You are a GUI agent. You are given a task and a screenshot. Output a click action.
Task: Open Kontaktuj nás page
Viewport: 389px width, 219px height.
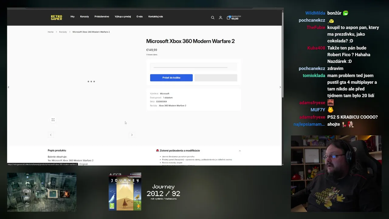[156, 17]
